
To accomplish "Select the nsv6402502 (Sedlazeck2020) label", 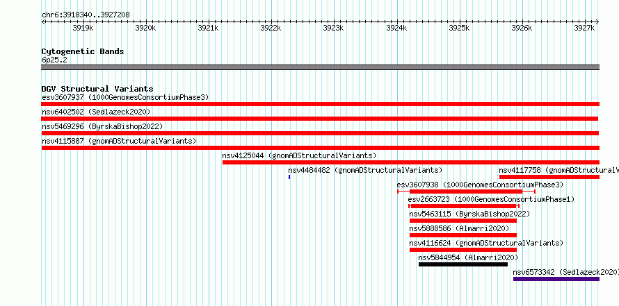I will pyautogui.click(x=96, y=112).
